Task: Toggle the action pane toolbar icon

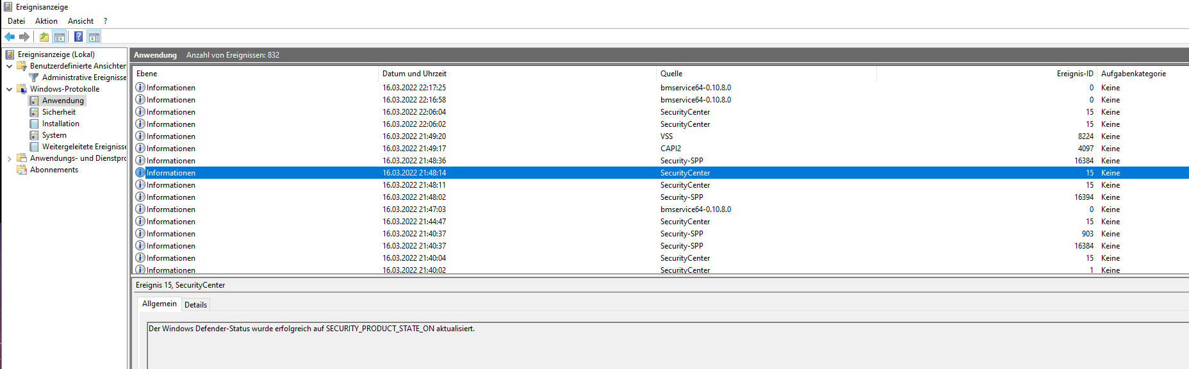Action: click(x=94, y=37)
